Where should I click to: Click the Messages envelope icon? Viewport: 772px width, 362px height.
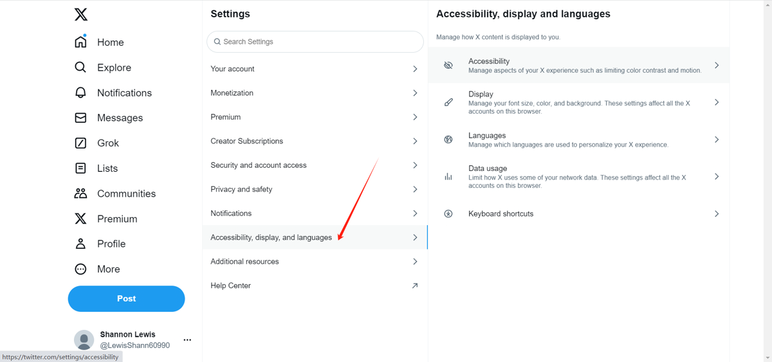80,118
